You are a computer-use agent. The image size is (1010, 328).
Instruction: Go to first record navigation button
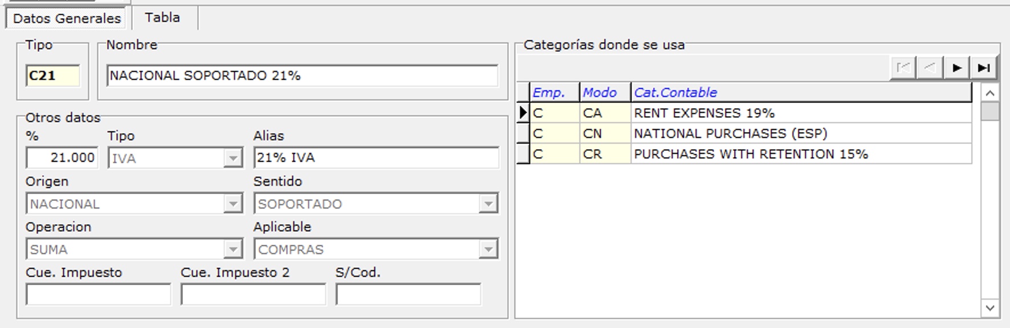903,68
